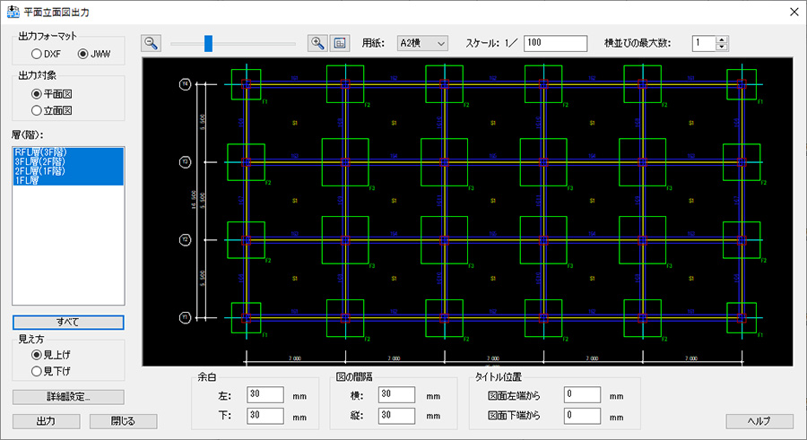The image size is (807, 440).
Task: Decrease 横並びの最大数 with down arrow
Action: pos(722,47)
